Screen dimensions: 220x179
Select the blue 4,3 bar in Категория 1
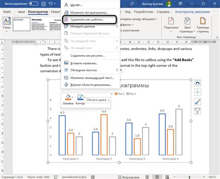(x=62, y=135)
